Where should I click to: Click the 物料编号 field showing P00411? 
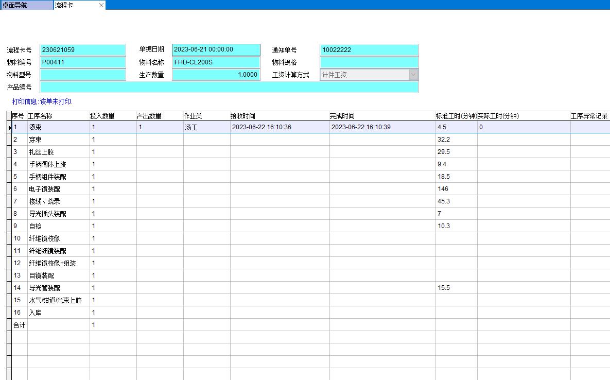coord(82,62)
